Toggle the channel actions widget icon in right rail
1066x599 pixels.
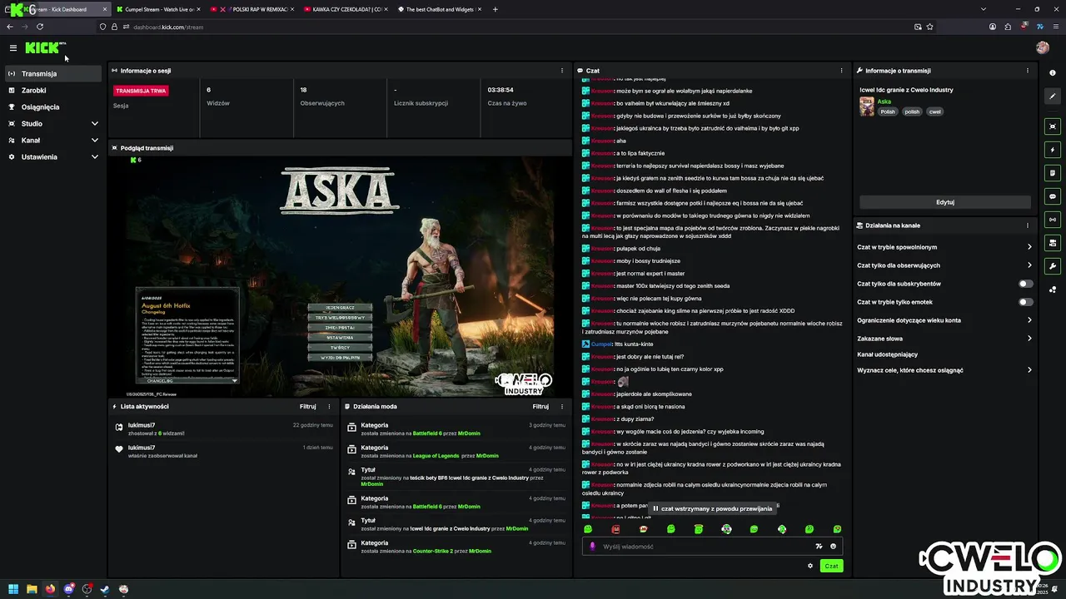[1053, 243]
